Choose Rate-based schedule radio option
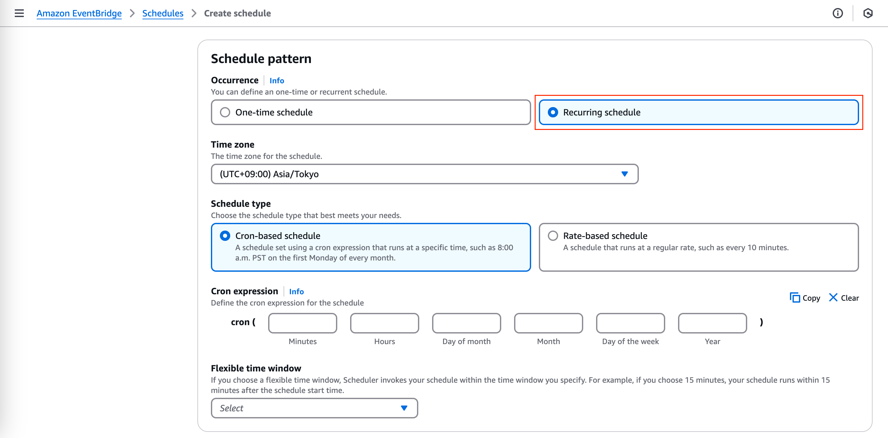 (x=553, y=236)
